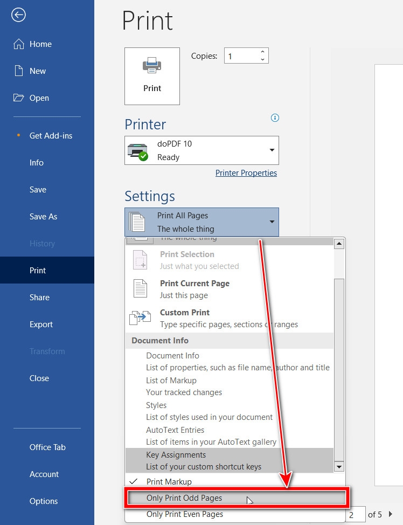Select Only Print Odd Pages
Screen dimensions: 403x525
point(237,498)
